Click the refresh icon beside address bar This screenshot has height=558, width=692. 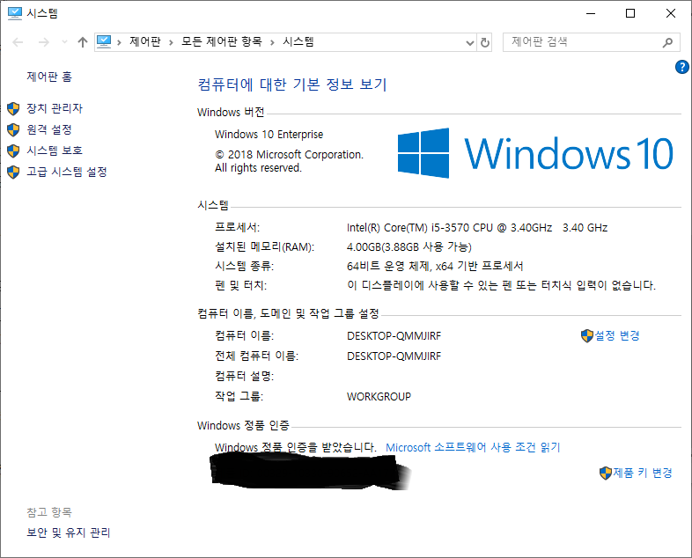(x=484, y=42)
